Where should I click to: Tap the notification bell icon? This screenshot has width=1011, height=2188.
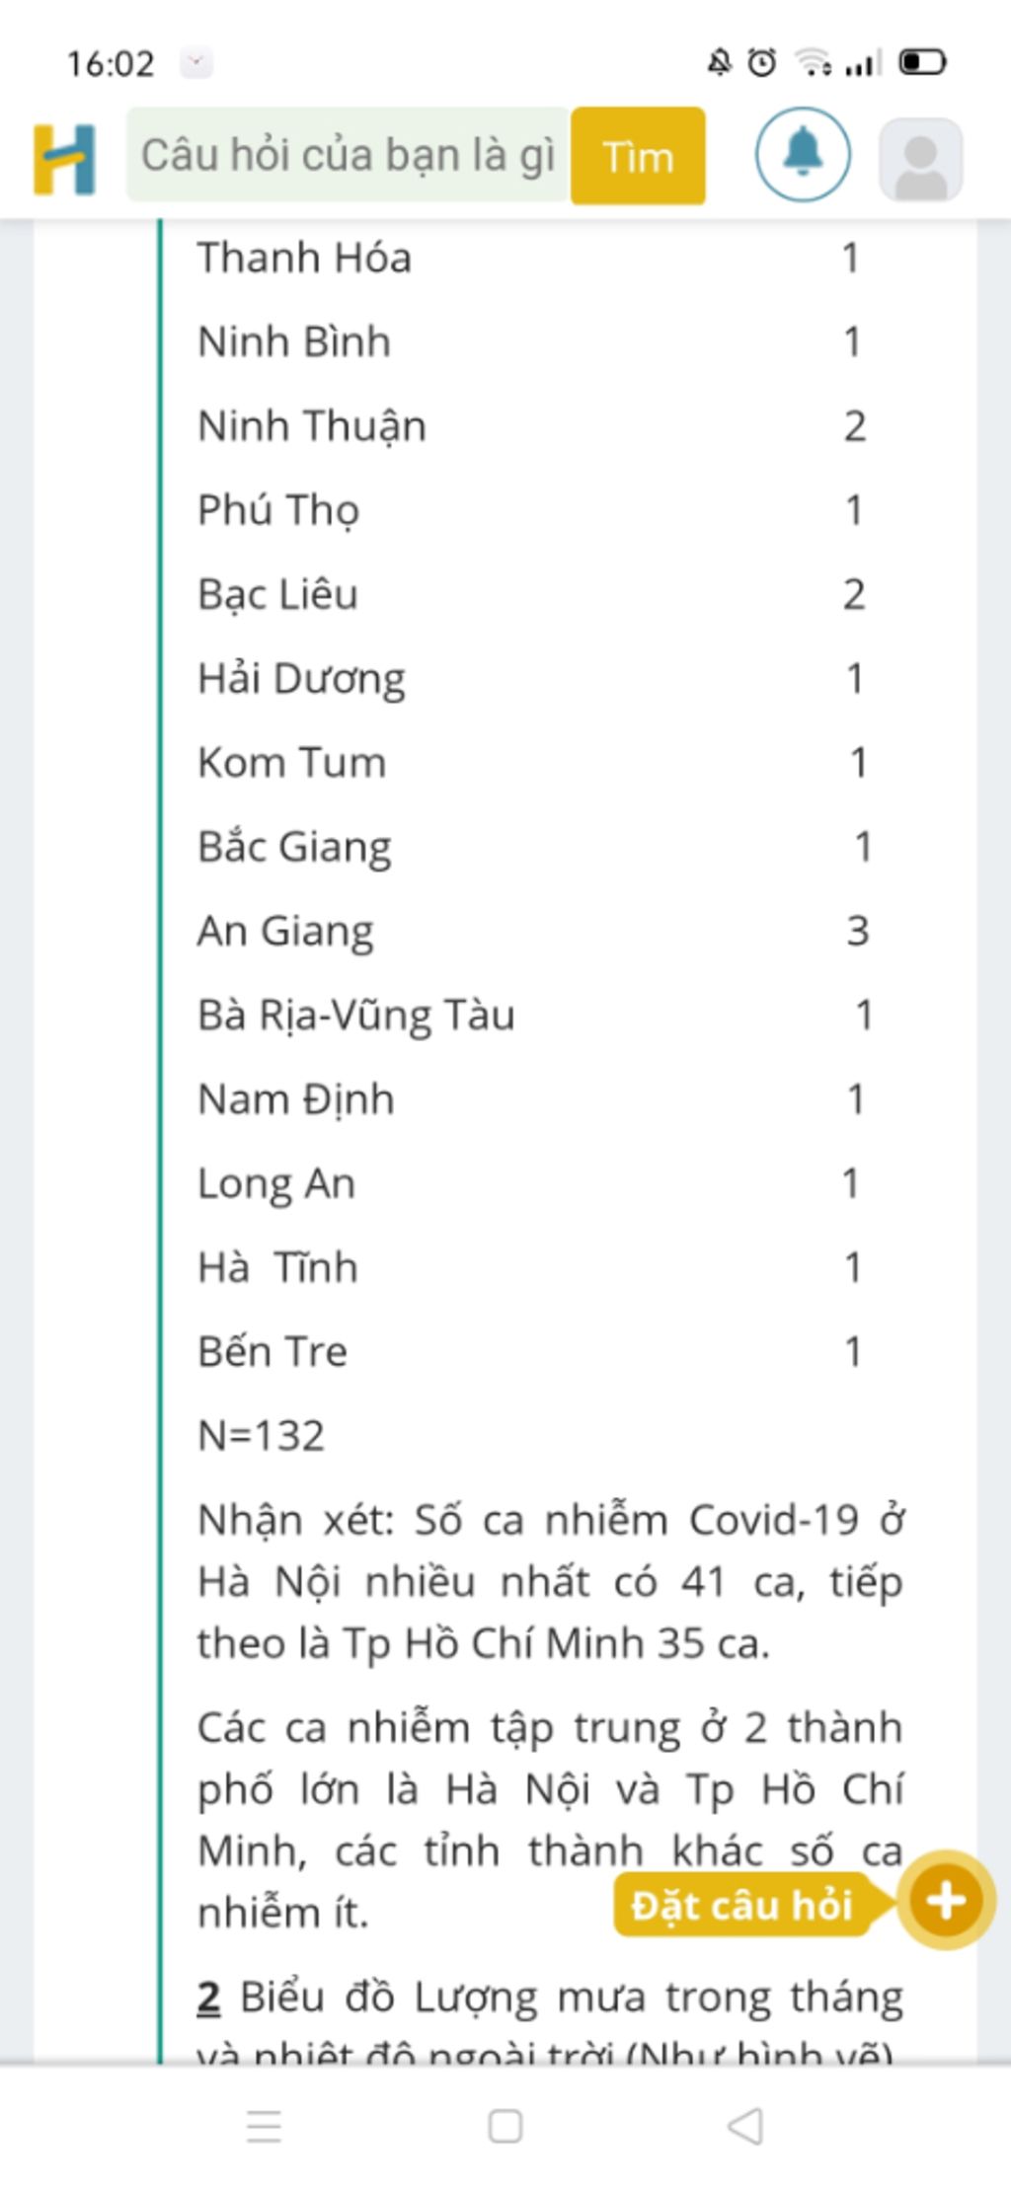coord(803,155)
